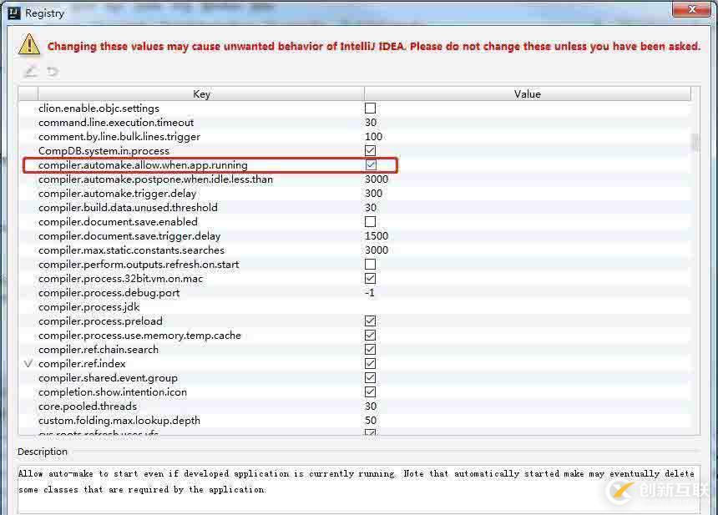Uncheck the compiler.process.preload checkbox

(x=370, y=321)
